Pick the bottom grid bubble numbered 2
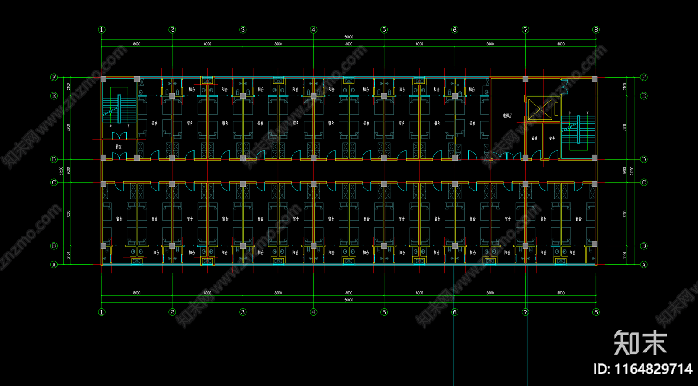 (172, 312)
